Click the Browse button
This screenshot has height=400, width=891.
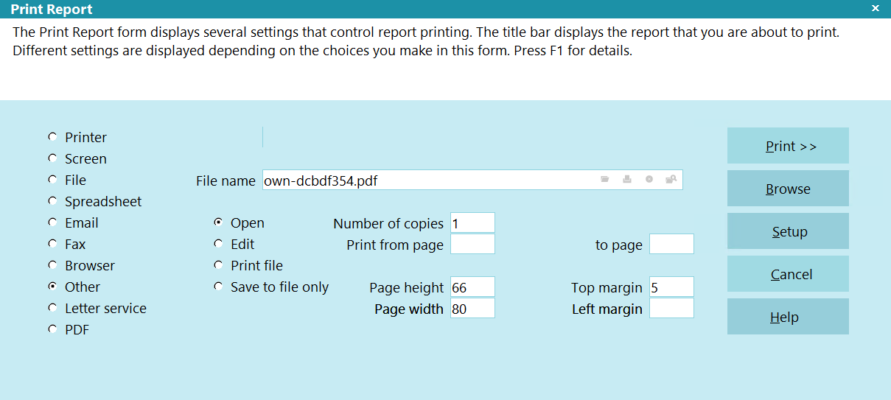pyautogui.click(x=788, y=189)
